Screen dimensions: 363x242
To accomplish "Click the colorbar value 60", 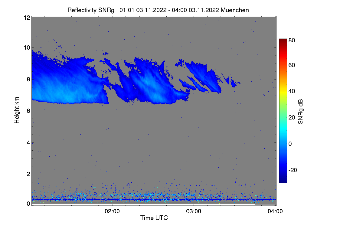I will pos(292,65).
